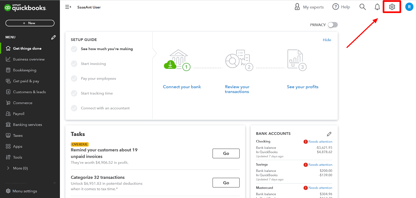Open the R user profile avatar
Screen dimensions: 416x198
[x=409, y=7]
